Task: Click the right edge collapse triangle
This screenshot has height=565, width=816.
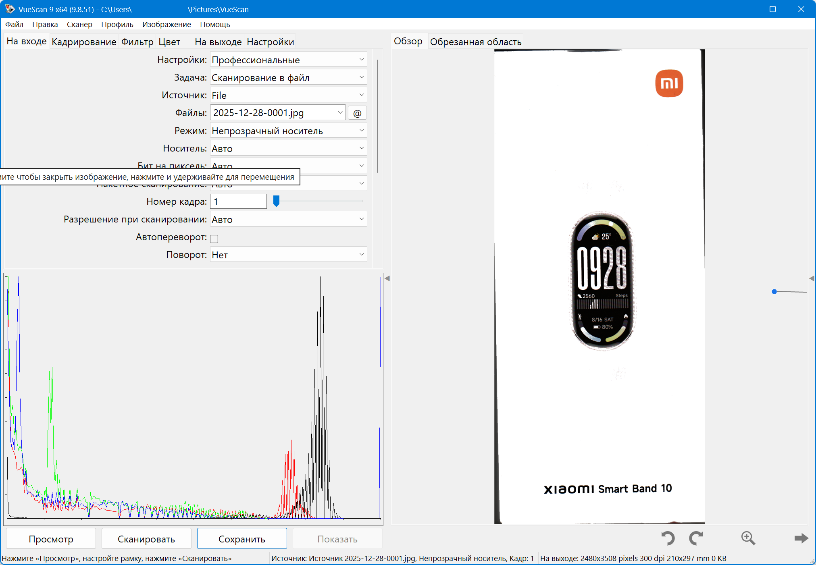Action: point(812,278)
